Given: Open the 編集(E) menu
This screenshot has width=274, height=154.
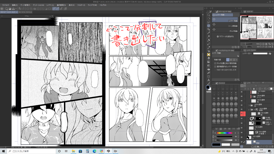Looking at the screenshot, I should [x=15, y=5].
